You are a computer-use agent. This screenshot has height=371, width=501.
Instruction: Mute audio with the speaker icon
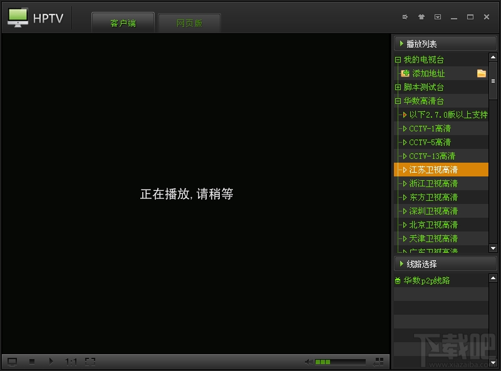[x=309, y=362]
